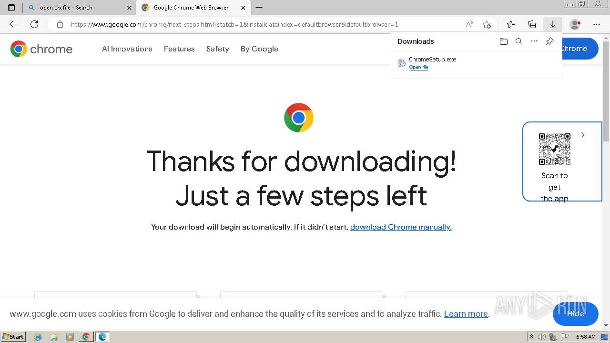Add page to favorites star icon
Image resolution: width=610 pixels, height=343 pixels.
coord(487,24)
